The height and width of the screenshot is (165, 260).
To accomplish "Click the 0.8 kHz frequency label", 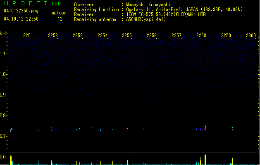I will 3,115.
